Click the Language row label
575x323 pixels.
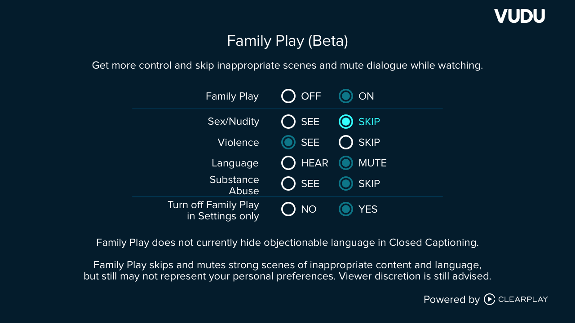(x=235, y=163)
